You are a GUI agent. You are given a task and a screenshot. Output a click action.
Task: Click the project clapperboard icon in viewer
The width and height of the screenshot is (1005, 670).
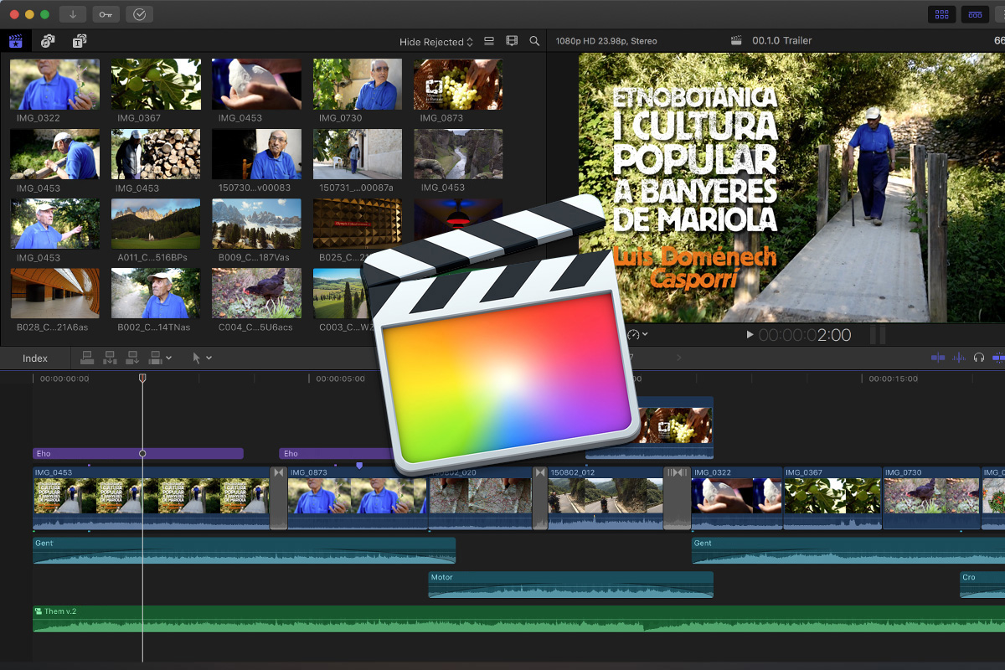point(737,40)
